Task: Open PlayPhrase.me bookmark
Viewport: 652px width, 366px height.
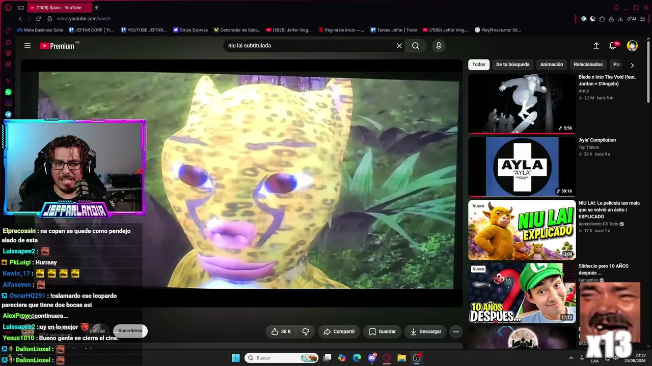Action: 498,30
